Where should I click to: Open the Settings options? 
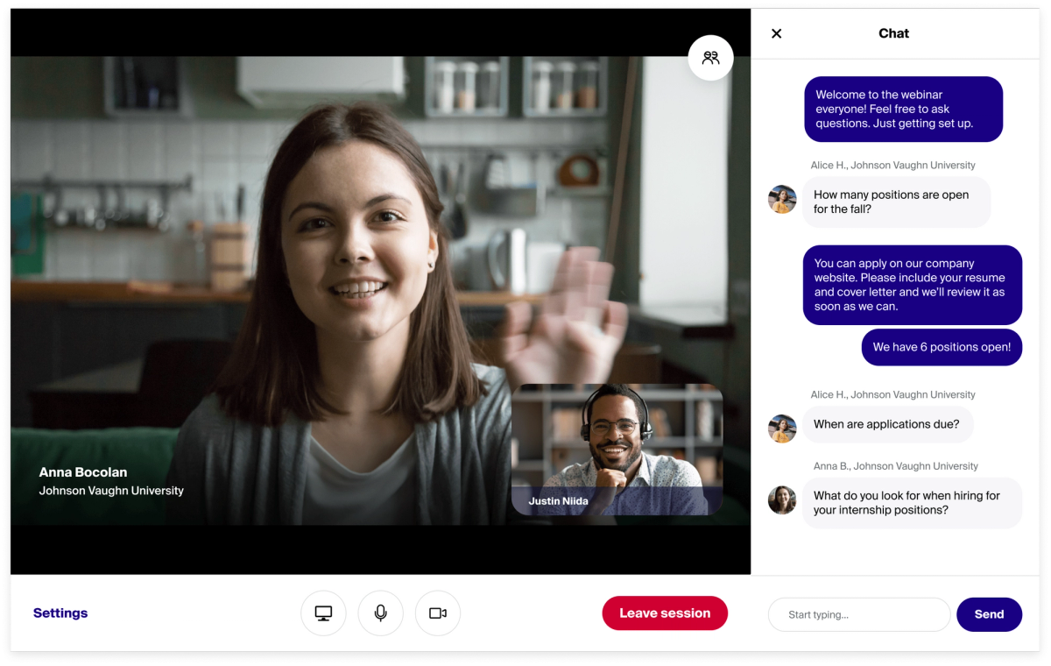point(60,613)
